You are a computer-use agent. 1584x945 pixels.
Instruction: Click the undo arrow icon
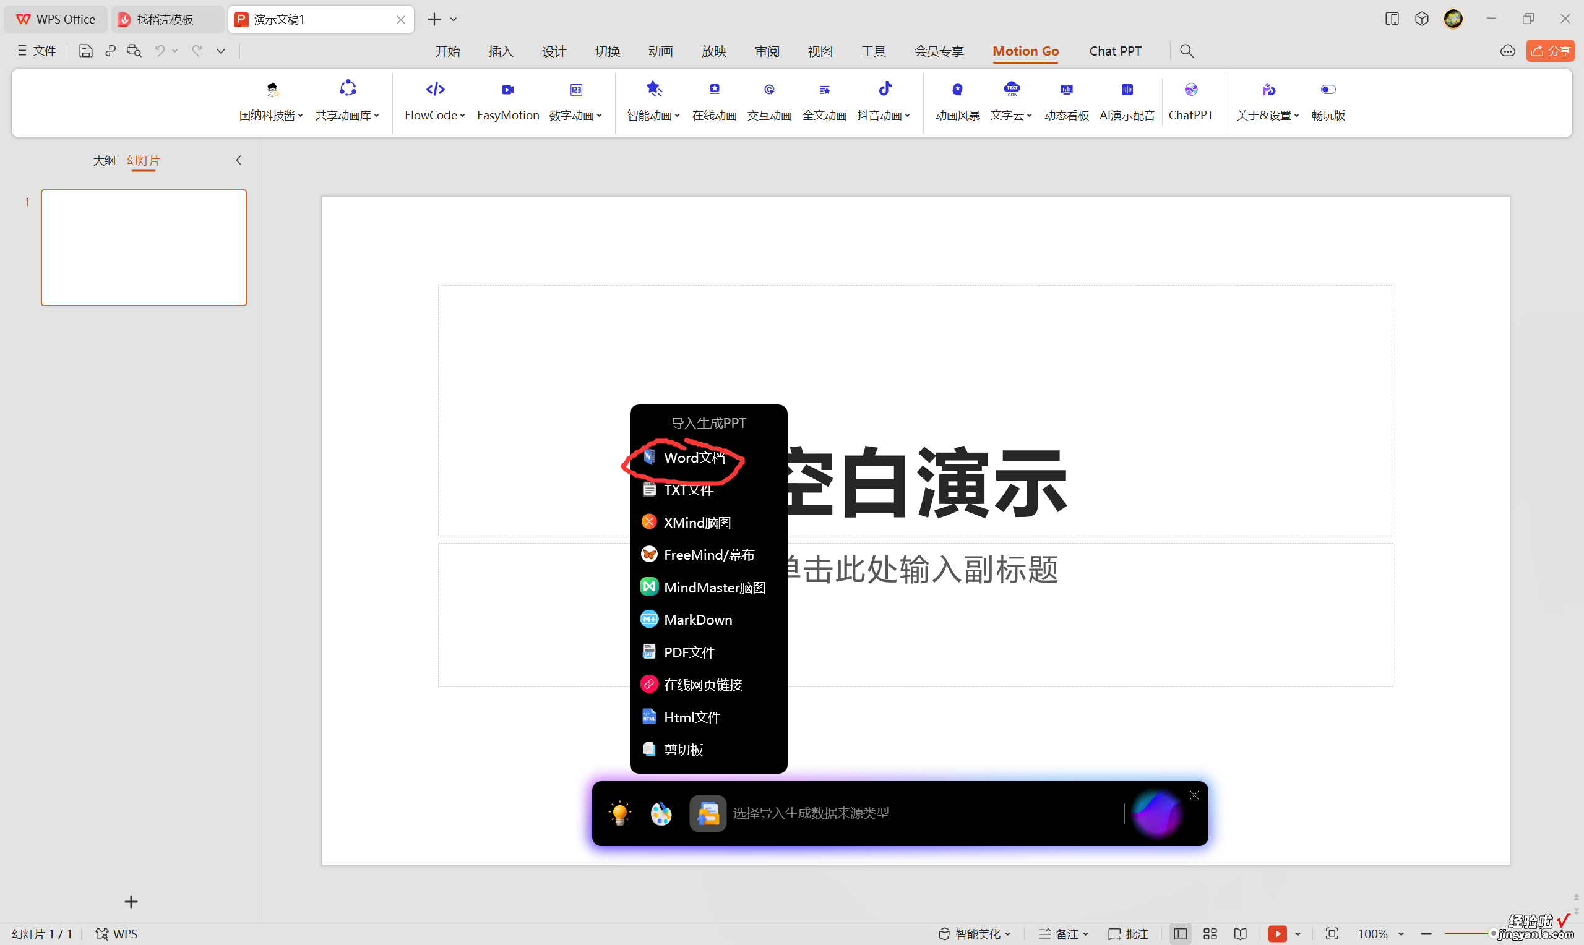tap(160, 51)
